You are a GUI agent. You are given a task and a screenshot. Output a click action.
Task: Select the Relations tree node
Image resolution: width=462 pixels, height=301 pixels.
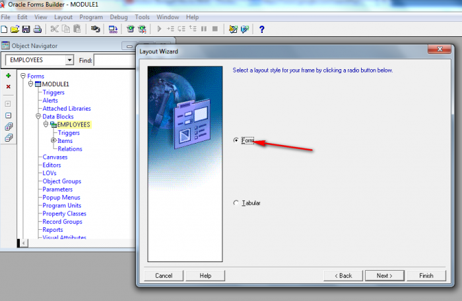(70, 149)
